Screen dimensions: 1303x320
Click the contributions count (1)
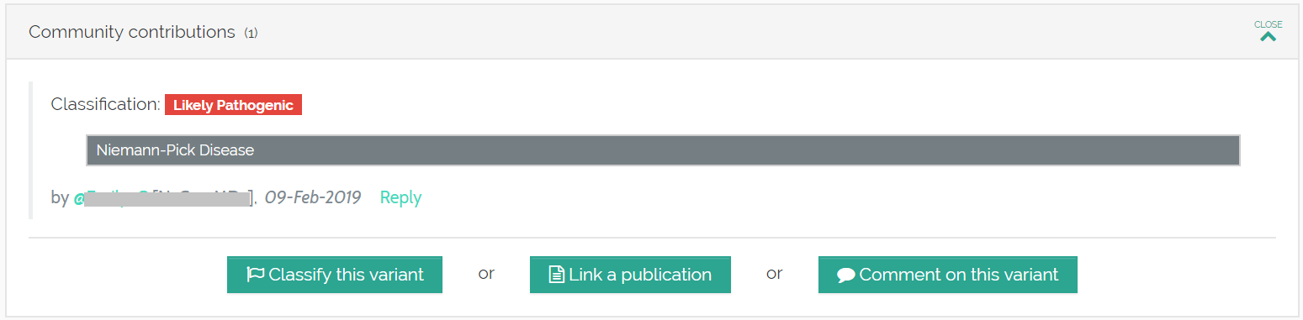251,34
